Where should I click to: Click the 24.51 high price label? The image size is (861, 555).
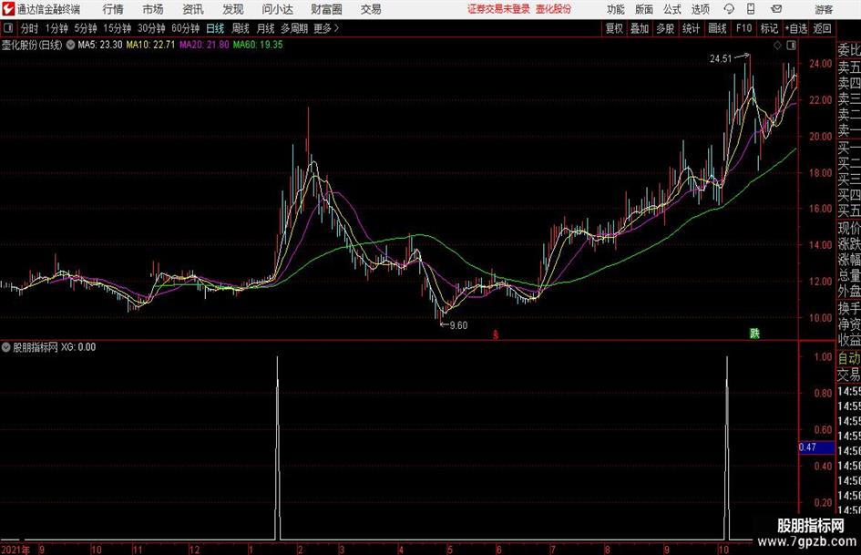[x=721, y=59]
